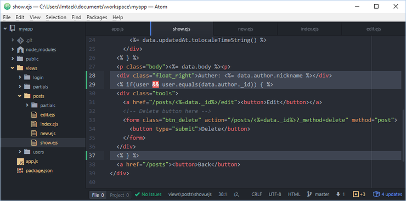Open the Help menu
The width and height of the screenshot is (406, 201).
click(x=118, y=18)
